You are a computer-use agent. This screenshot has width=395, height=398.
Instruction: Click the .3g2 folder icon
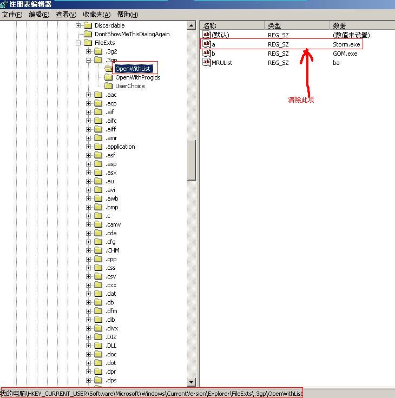98,51
